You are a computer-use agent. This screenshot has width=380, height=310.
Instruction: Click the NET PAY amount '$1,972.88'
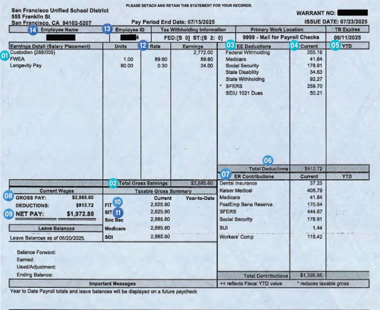(x=80, y=214)
